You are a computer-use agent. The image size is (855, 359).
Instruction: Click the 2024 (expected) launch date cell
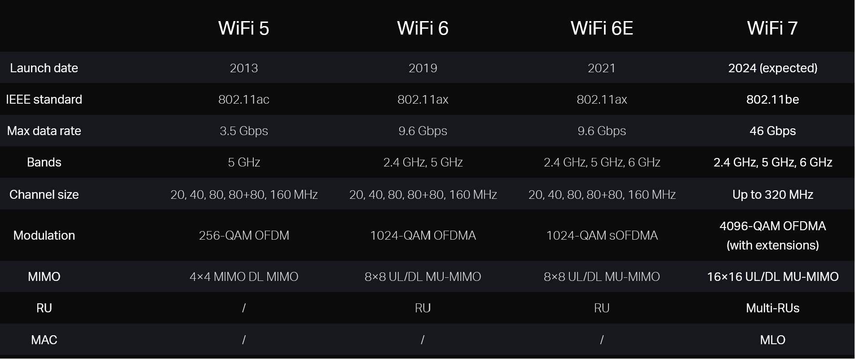click(772, 68)
